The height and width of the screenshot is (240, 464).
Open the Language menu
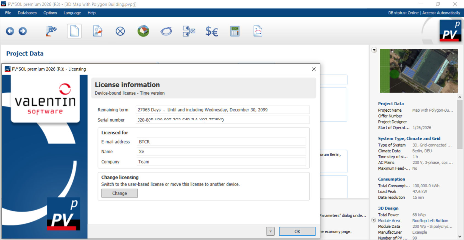tap(72, 13)
